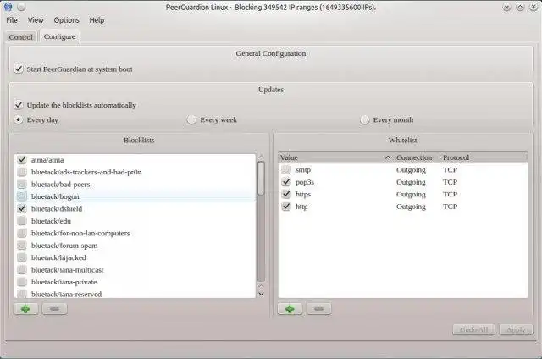Enable the bluetack/iana-multicast blocklist
This screenshot has height=359, width=542.
click(x=22, y=270)
